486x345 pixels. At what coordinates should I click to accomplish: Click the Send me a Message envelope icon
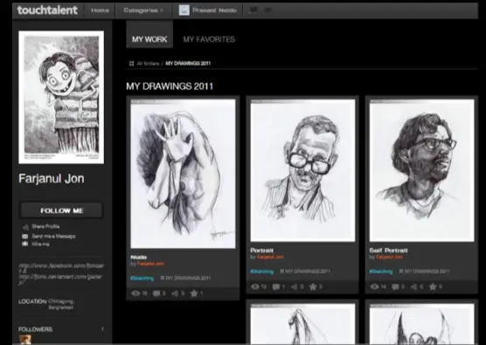25,237
